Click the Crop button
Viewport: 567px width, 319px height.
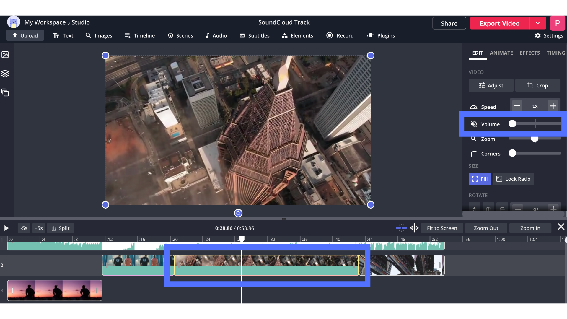(x=537, y=85)
